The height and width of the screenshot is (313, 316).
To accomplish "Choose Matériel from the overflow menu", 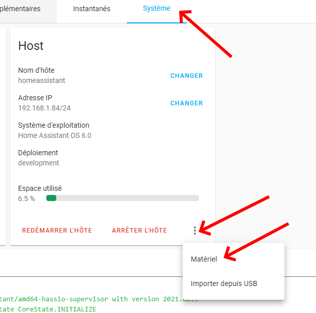I will click(x=204, y=259).
